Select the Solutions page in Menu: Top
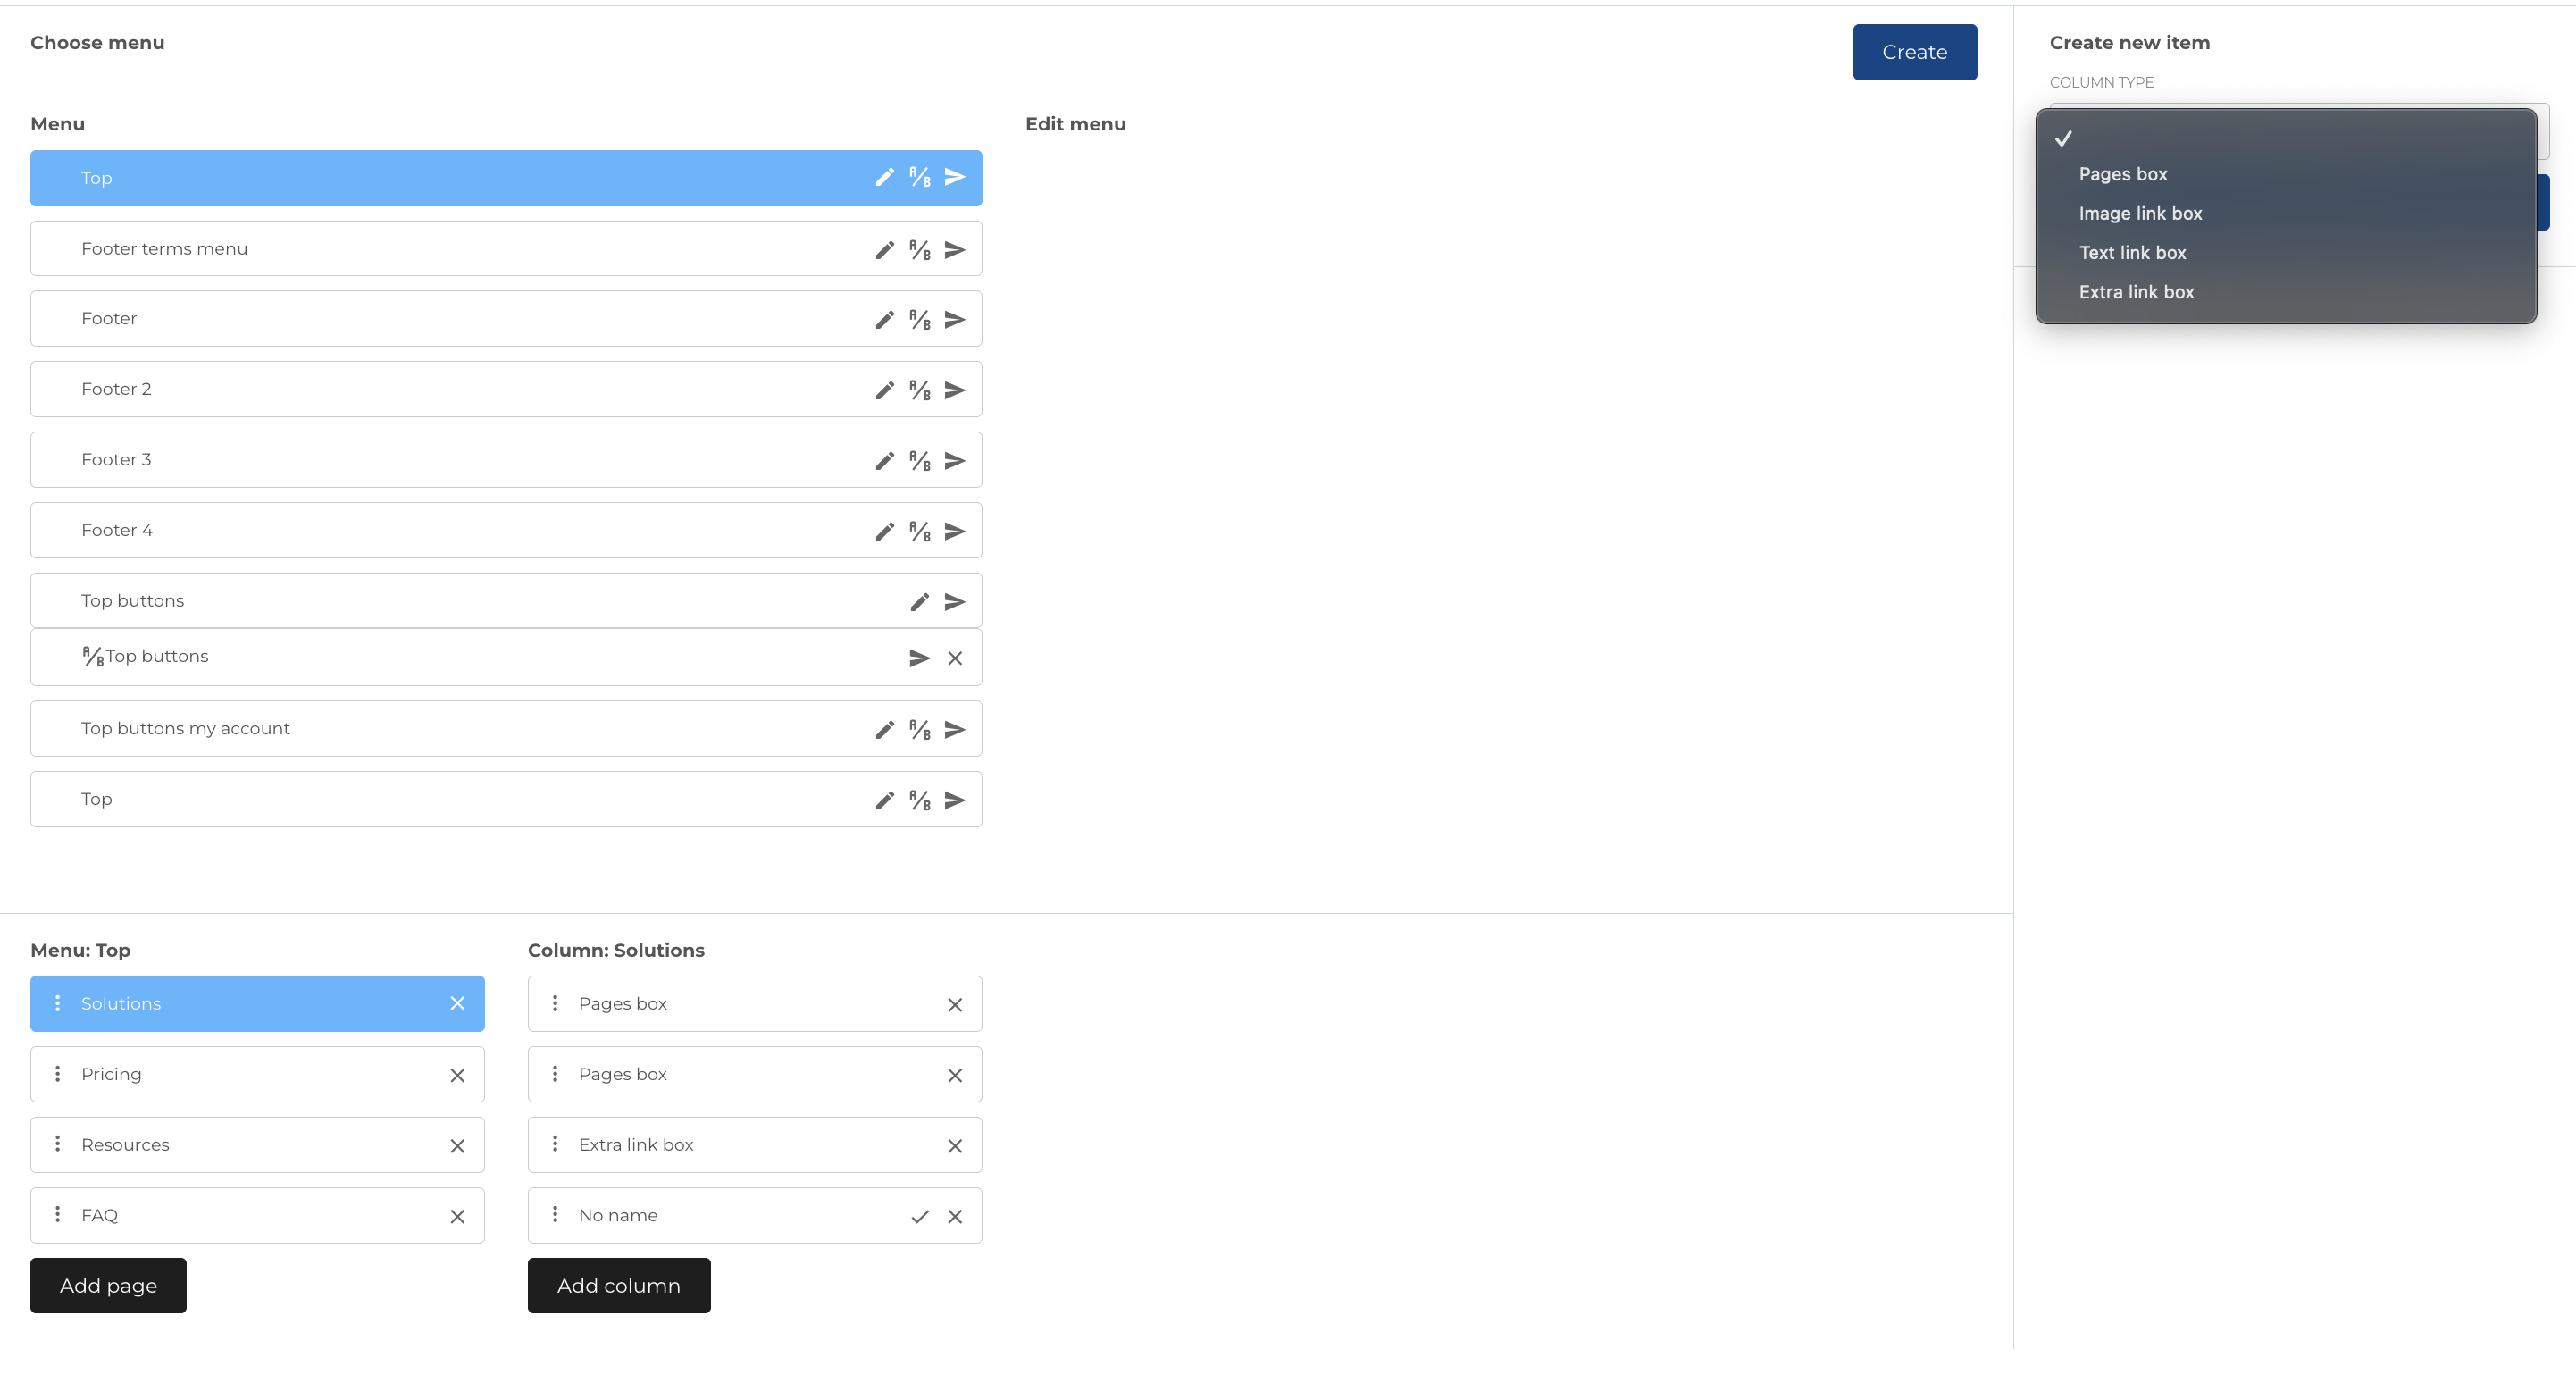 coord(200,1003)
